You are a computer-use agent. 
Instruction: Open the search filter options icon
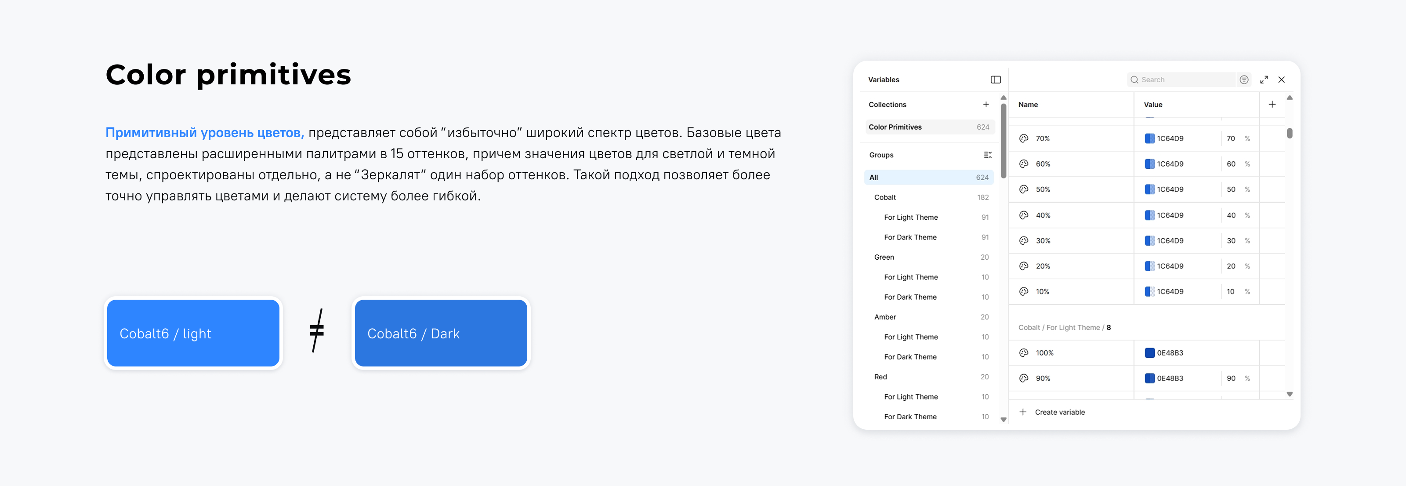click(1244, 80)
